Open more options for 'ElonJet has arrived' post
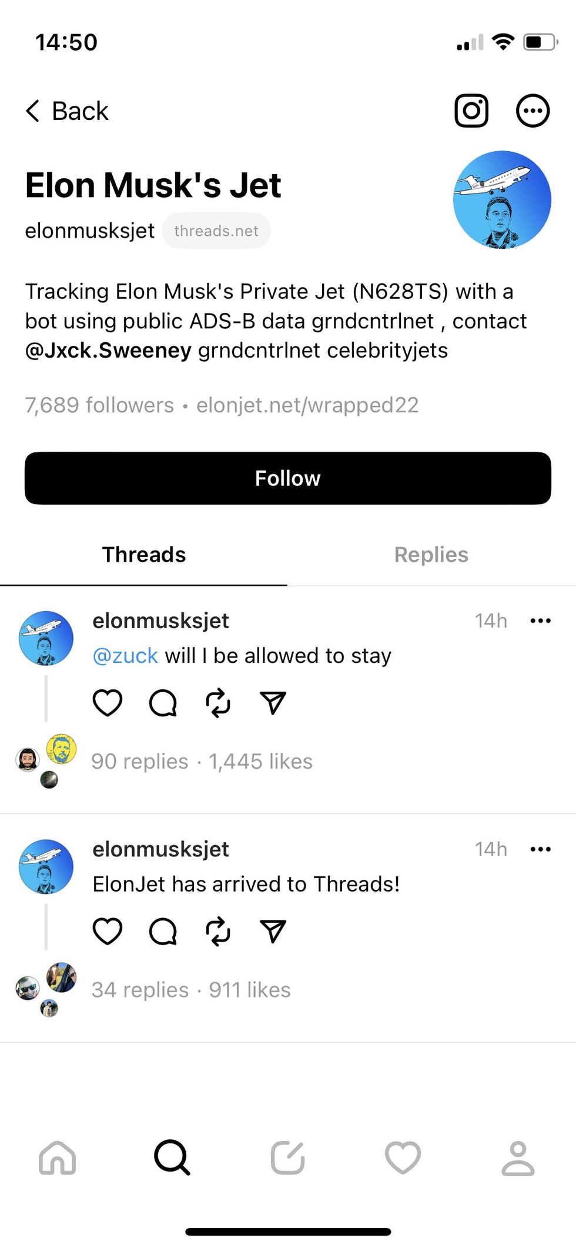The height and width of the screenshot is (1248, 576). (x=540, y=849)
